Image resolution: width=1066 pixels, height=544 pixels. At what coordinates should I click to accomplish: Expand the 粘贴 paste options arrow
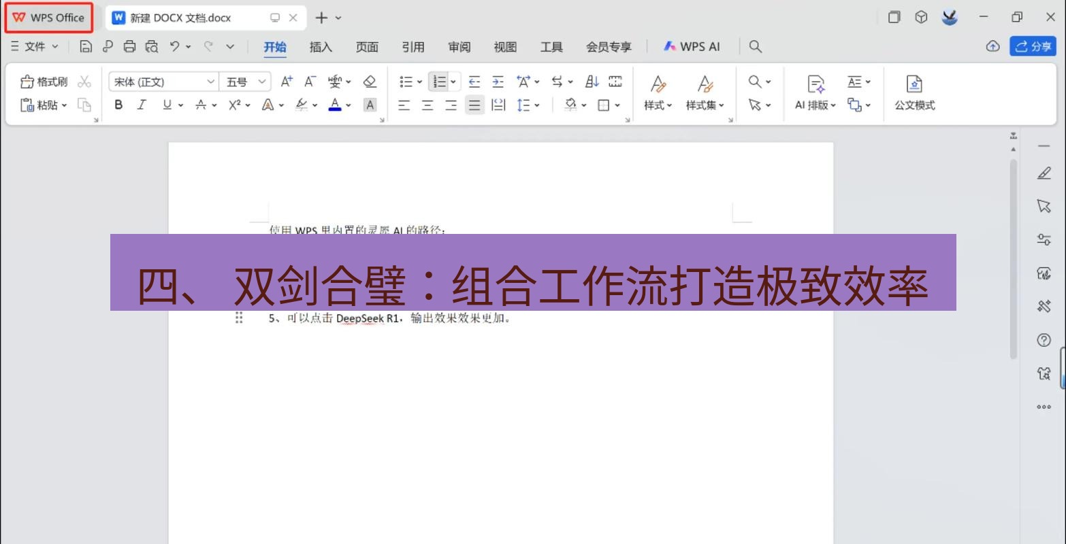point(64,105)
